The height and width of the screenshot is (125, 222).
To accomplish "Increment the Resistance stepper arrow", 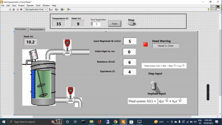I will [122, 59].
